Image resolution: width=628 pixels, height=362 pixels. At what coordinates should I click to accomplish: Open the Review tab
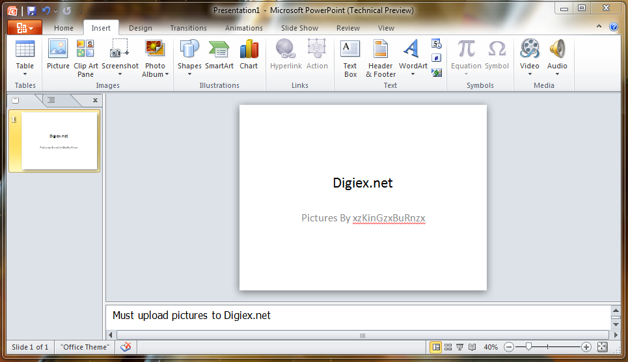point(348,28)
